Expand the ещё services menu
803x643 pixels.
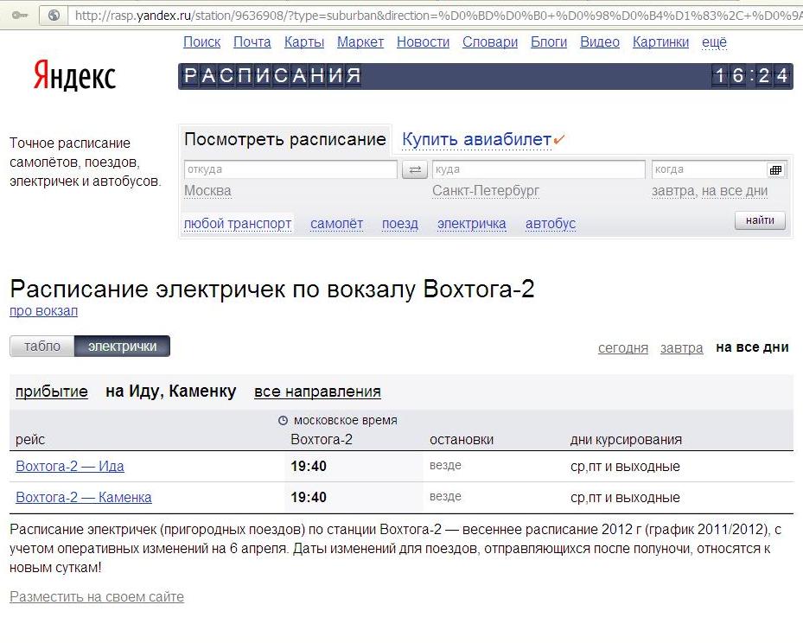714,41
